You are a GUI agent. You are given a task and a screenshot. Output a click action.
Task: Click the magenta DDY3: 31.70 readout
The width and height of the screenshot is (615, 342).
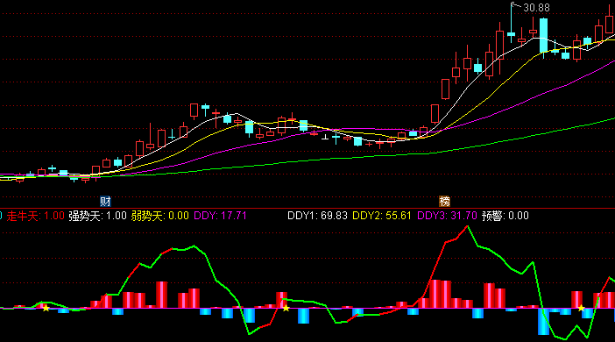click(447, 216)
